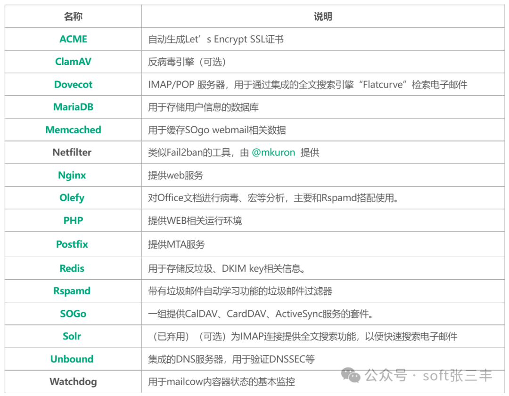Viewport: 509px width, 396px height.
Task: Open the Unbound link
Action: point(72,359)
